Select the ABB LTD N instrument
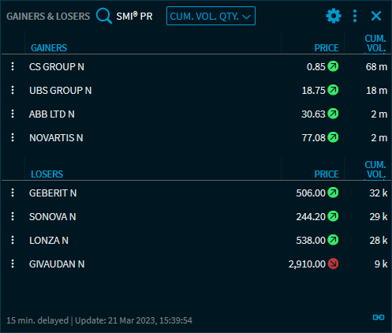The image size is (392, 333). (x=52, y=114)
